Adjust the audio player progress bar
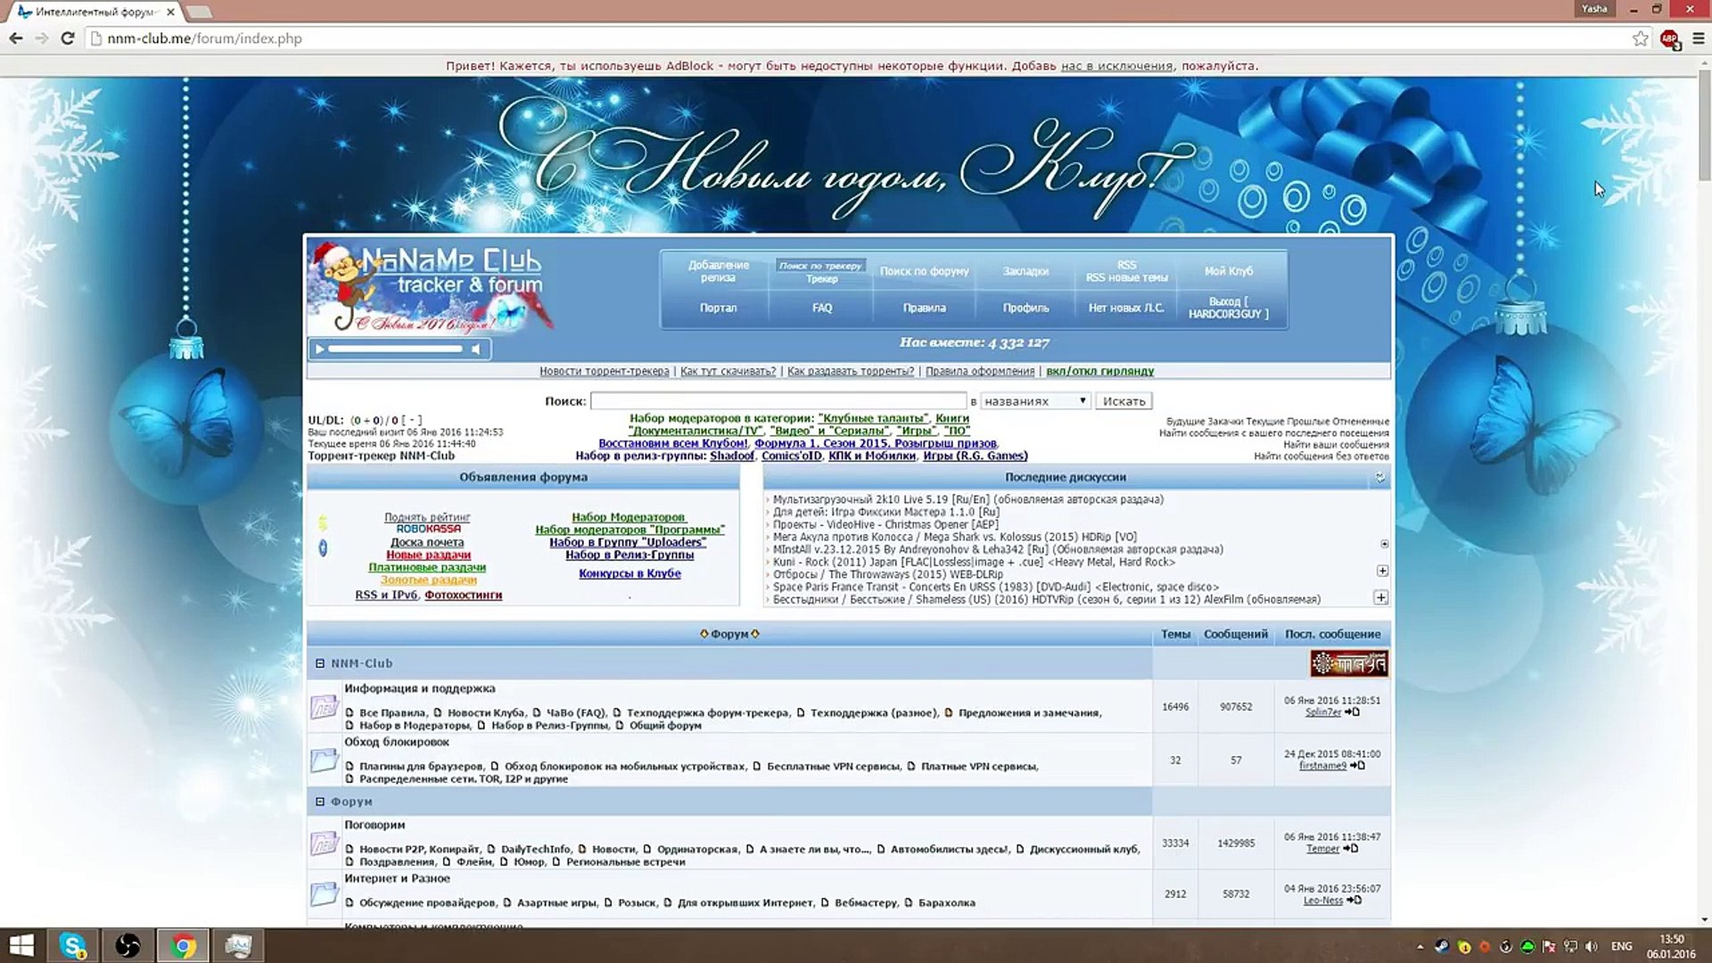This screenshot has height=963, width=1712. point(396,349)
